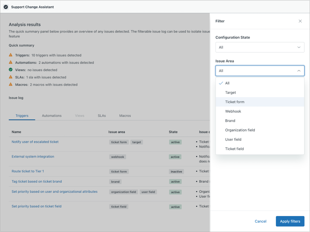Pick the Organization field option
The height and width of the screenshot is (232, 310).
click(240, 130)
